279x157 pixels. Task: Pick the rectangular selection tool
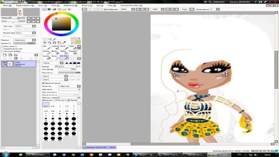tap(45, 39)
